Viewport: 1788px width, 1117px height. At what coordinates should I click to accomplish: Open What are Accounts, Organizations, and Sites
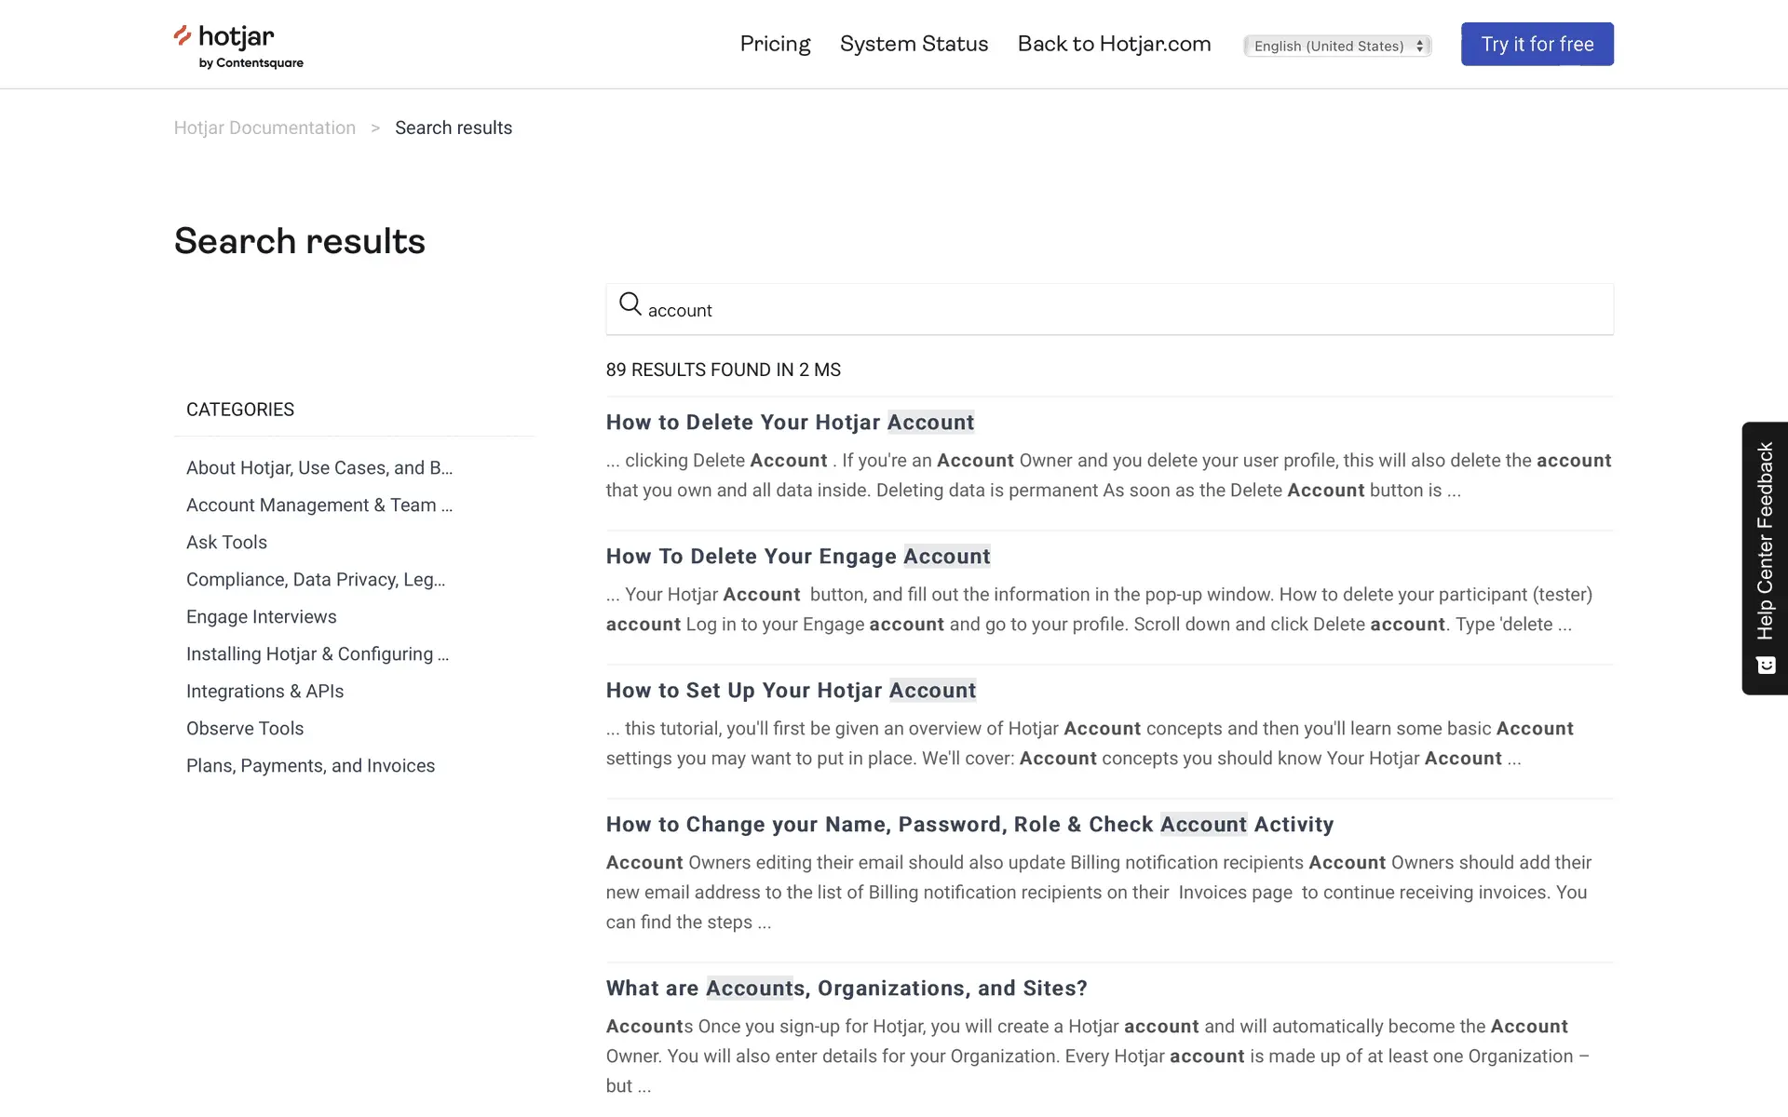846,989
